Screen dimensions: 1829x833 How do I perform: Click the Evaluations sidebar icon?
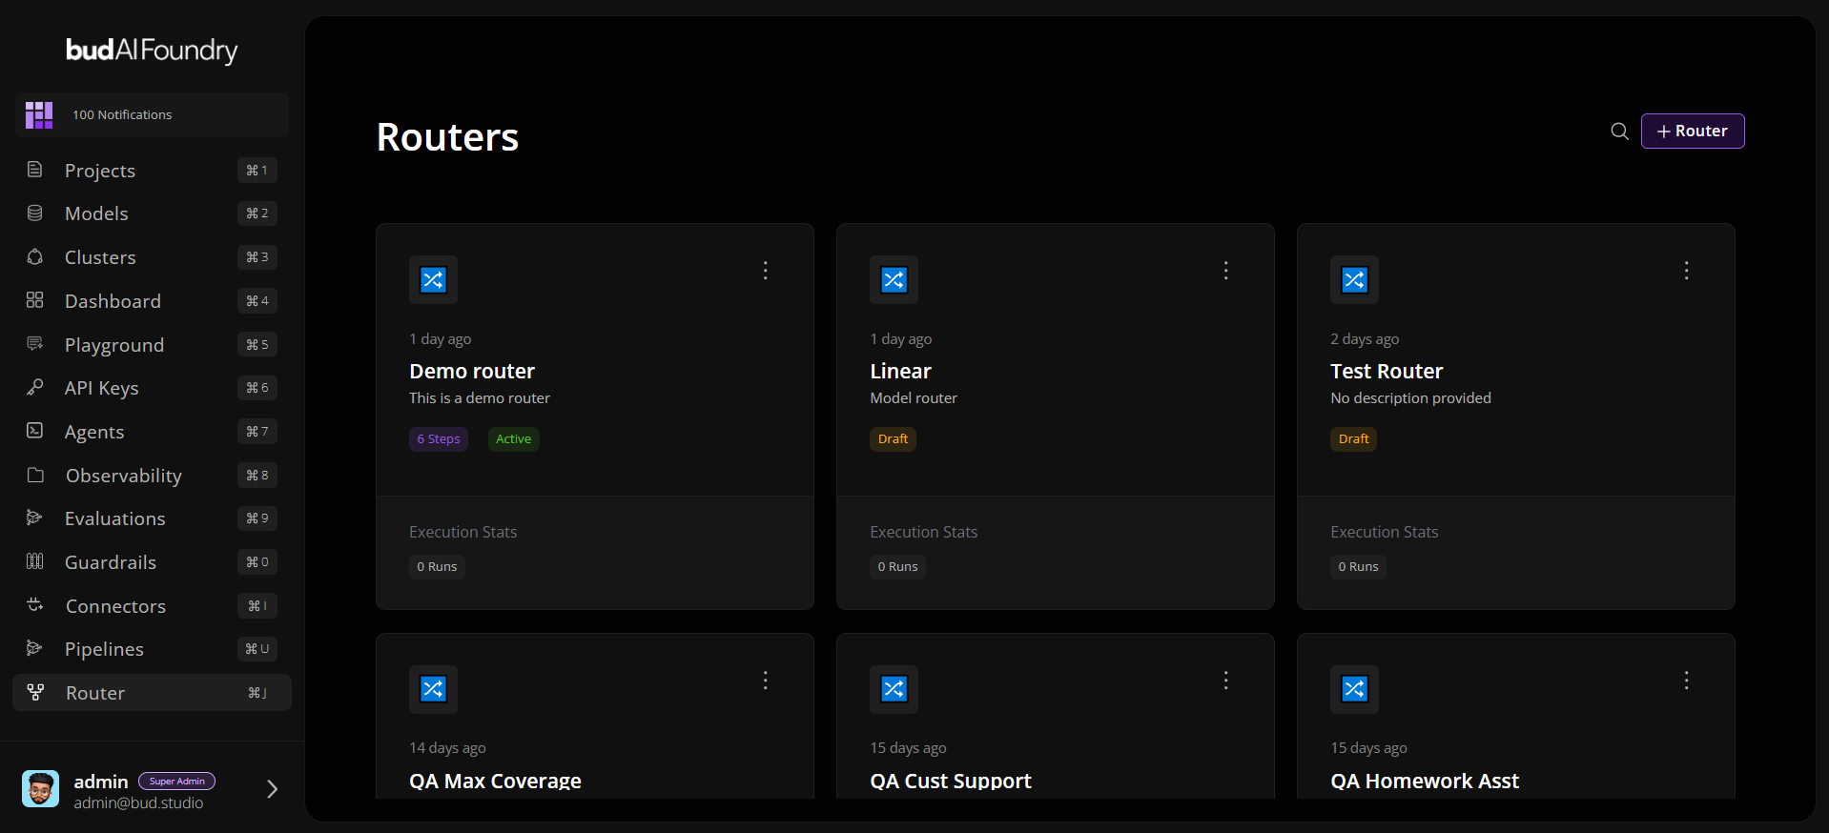35,518
